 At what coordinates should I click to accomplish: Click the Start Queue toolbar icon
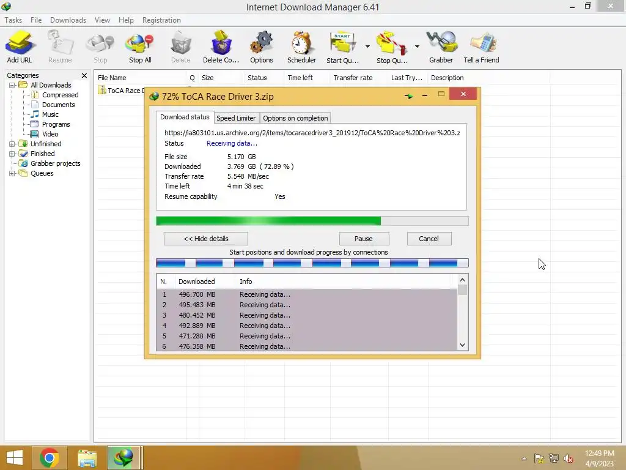[x=342, y=47]
